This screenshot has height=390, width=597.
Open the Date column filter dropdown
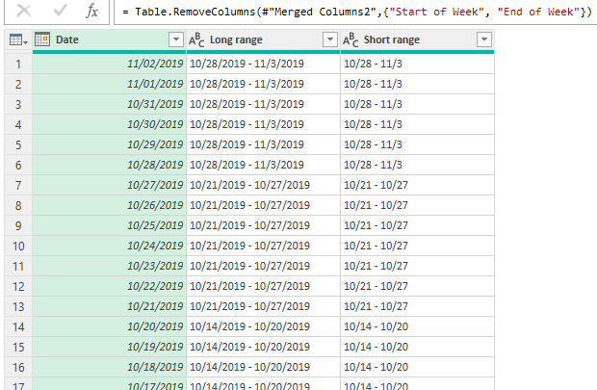pos(176,39)
